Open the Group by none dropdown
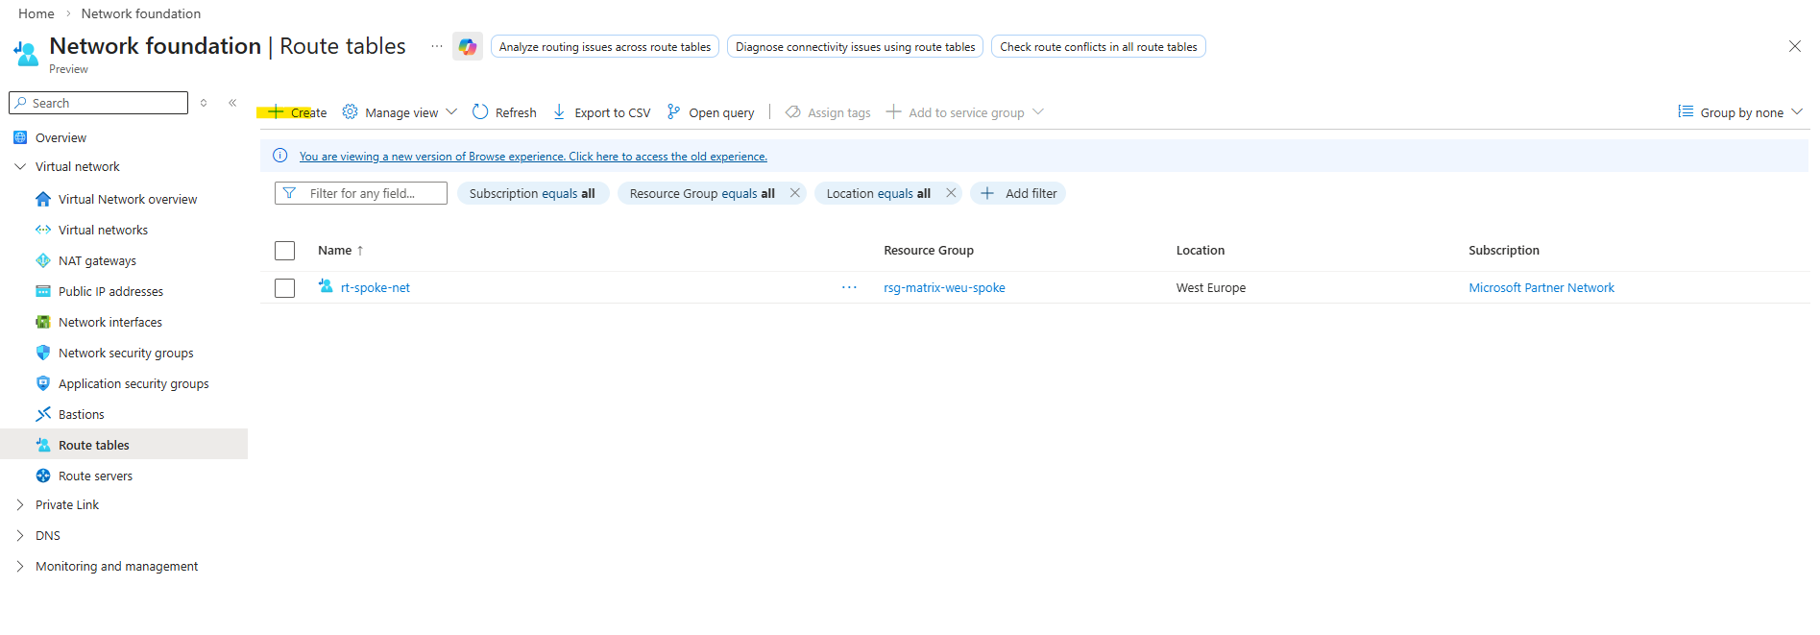Screen dimensions: 1820x635 coord(1740,112)
